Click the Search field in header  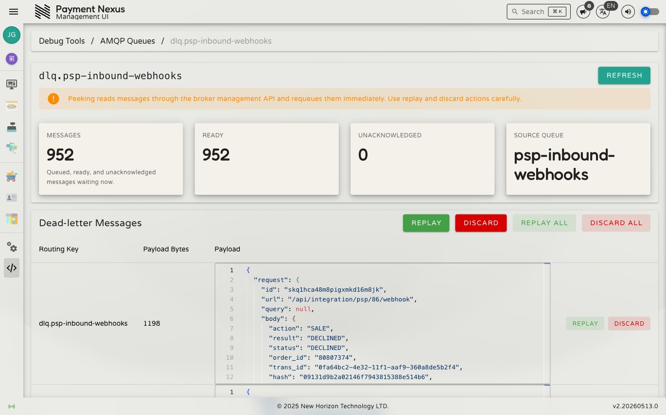click(x=539, y=12)
